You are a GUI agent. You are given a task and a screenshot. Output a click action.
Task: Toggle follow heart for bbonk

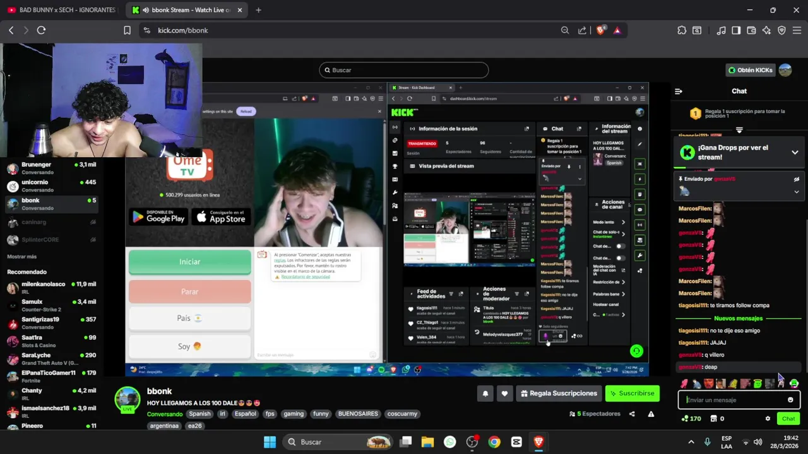(504, 393)
